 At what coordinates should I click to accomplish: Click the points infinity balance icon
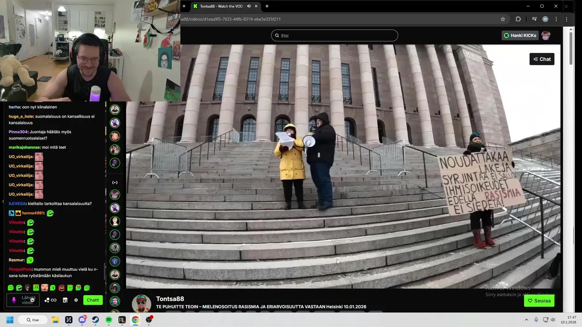50,300
